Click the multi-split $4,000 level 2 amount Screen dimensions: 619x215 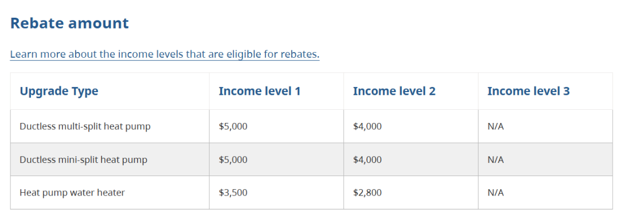367,127
